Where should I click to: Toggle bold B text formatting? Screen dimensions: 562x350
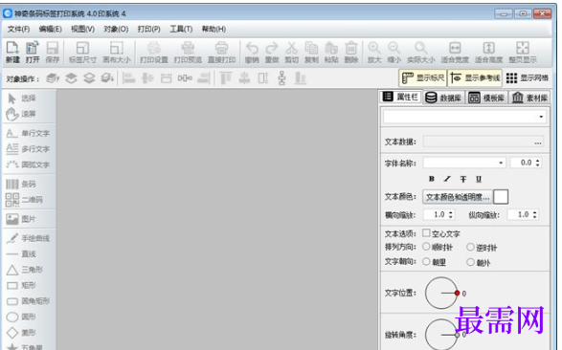point(432,179)
